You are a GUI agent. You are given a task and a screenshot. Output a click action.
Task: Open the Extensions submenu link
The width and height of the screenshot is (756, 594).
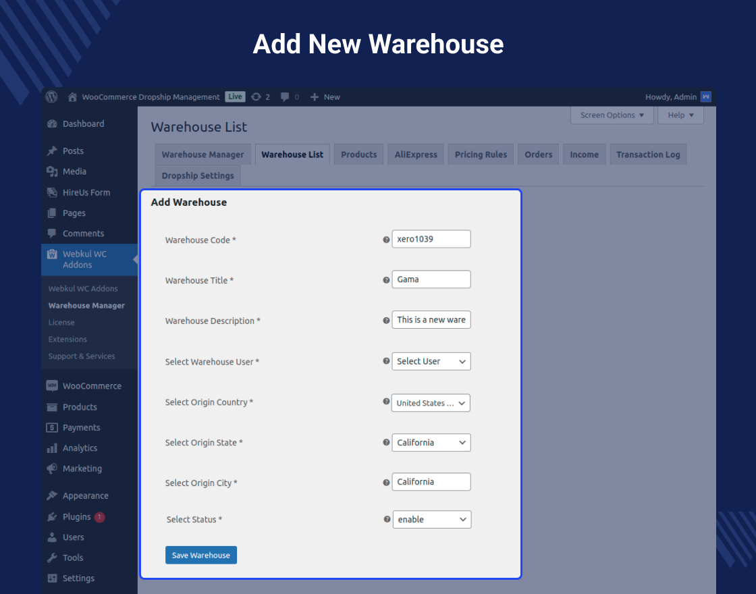click(67, 340)
